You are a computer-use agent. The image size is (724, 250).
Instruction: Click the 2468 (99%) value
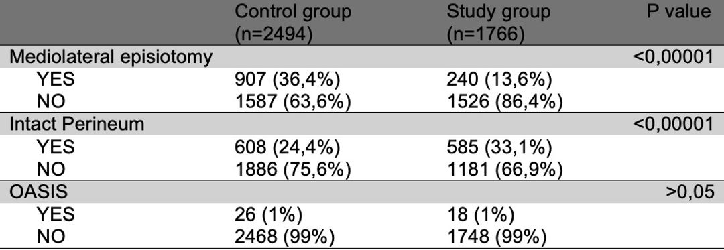click(x=284, y=237)
